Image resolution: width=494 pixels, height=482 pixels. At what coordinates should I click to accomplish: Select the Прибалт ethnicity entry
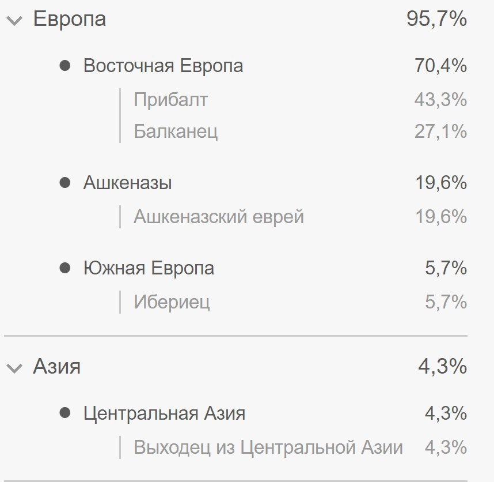coord(171,100)
